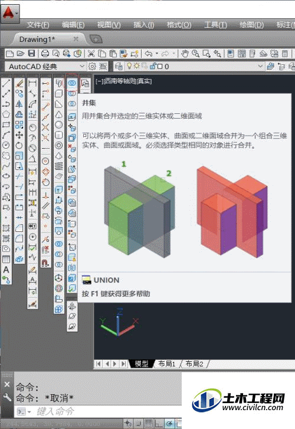Select the Erase modify tool
Viewport: 295px width, 429px height.
(19, 83)
